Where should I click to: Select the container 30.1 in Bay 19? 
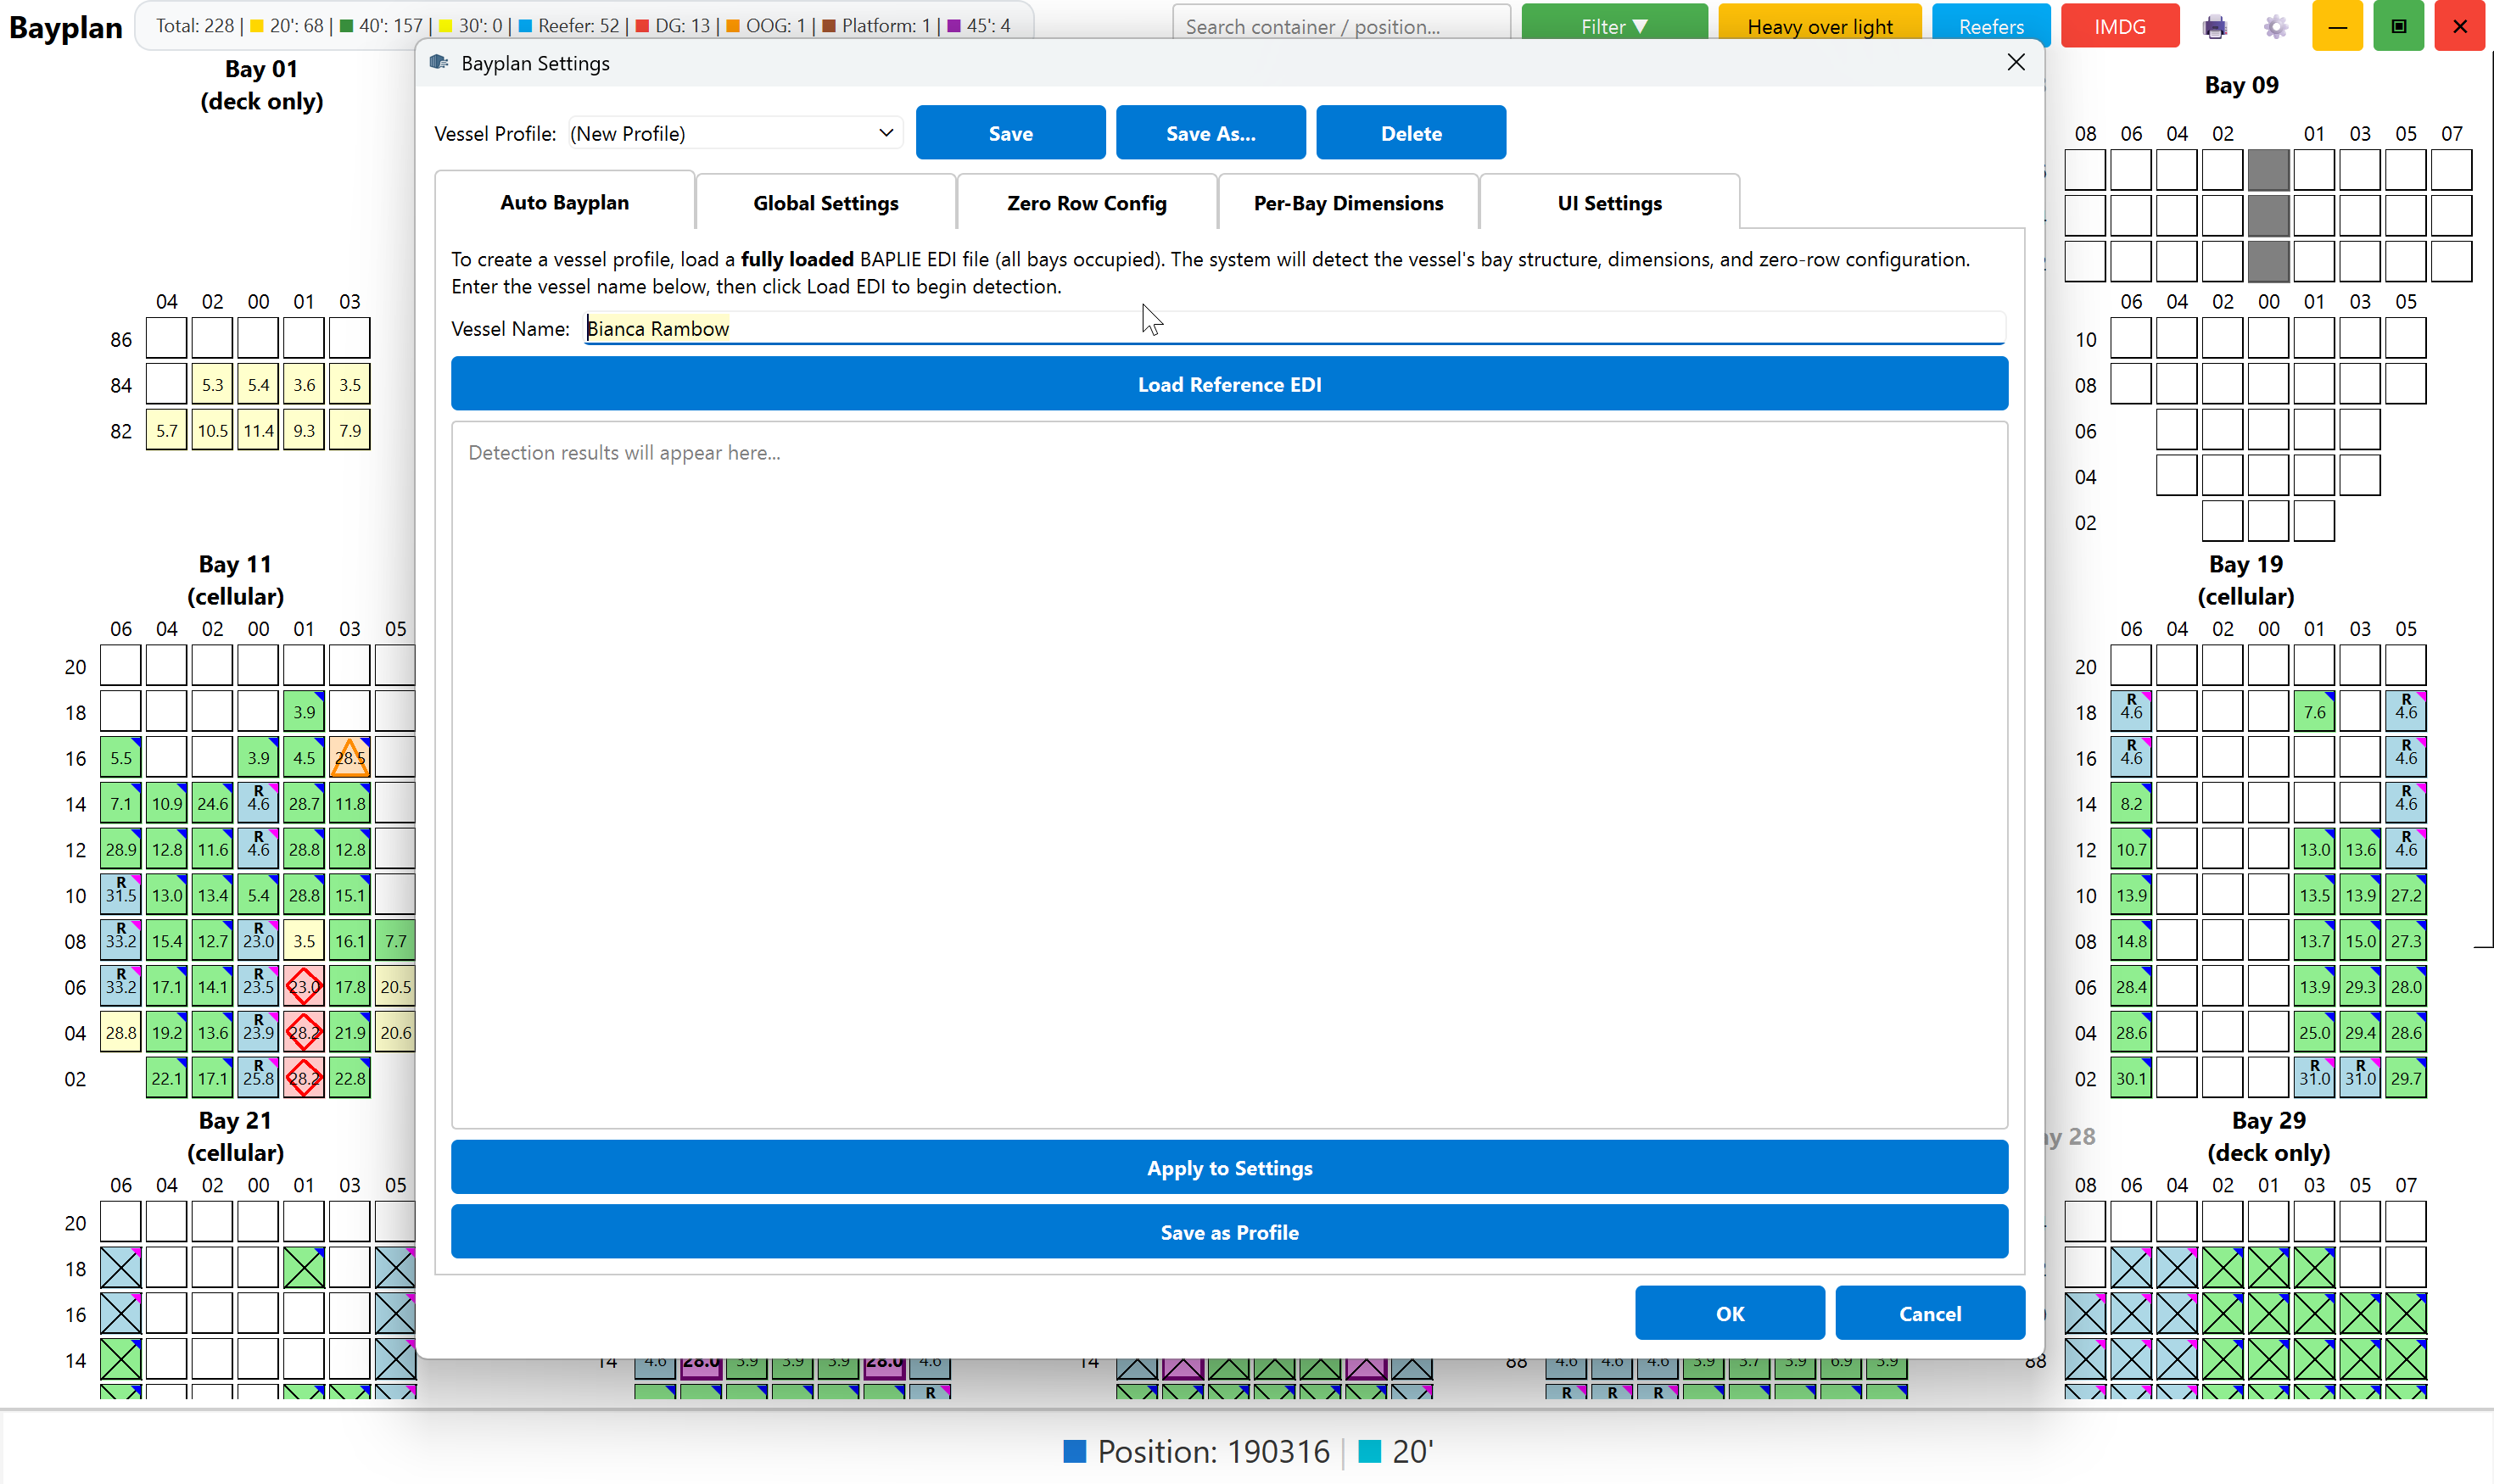coord(2131,1078)
